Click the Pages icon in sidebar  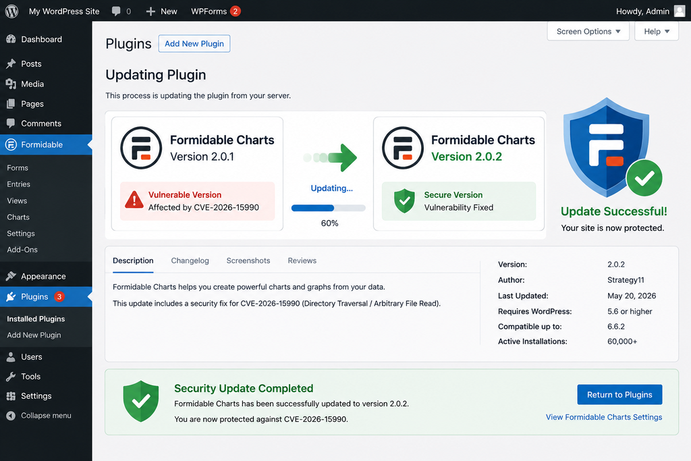[11, 104]
